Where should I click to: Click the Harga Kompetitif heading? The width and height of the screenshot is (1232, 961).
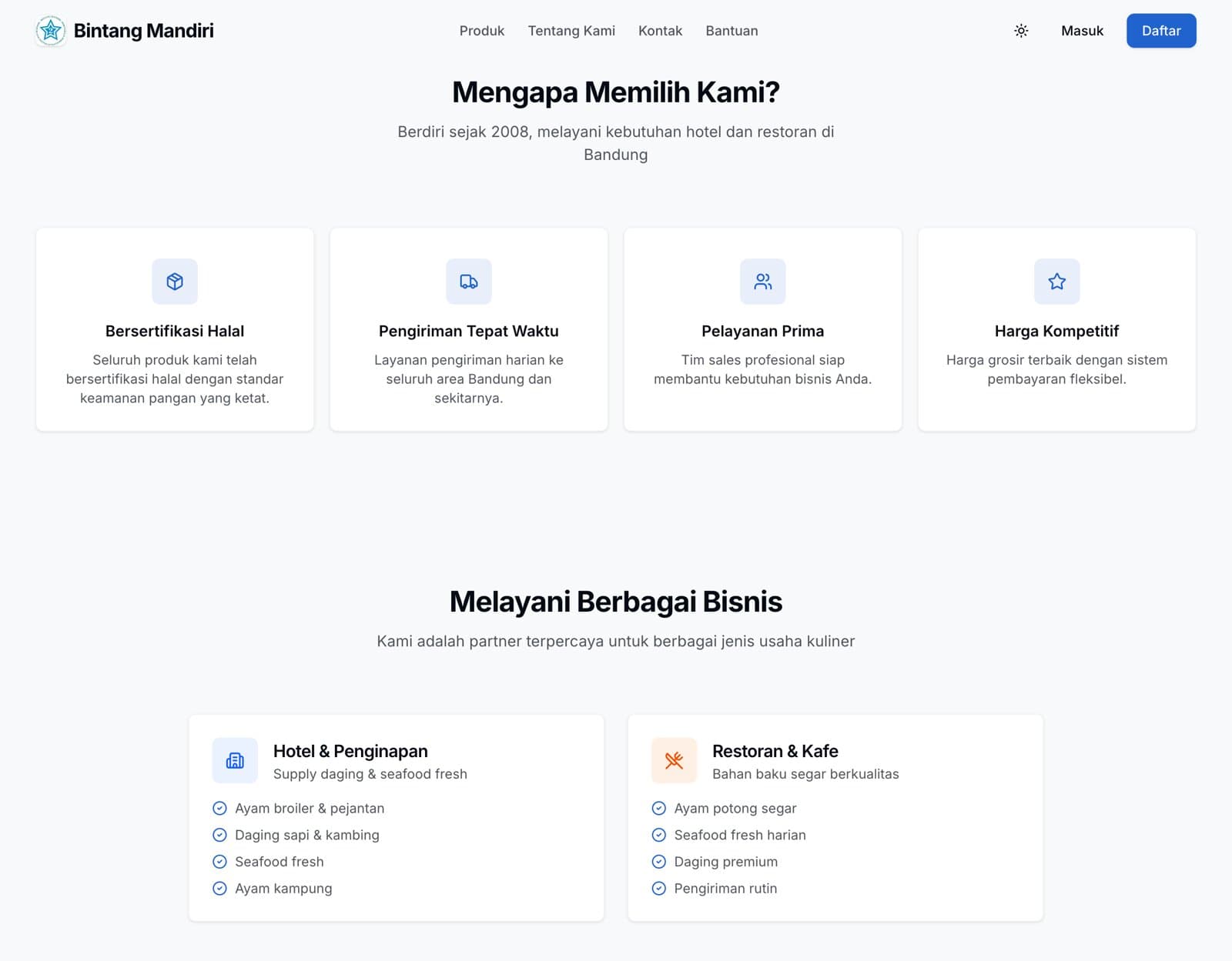1057,331
